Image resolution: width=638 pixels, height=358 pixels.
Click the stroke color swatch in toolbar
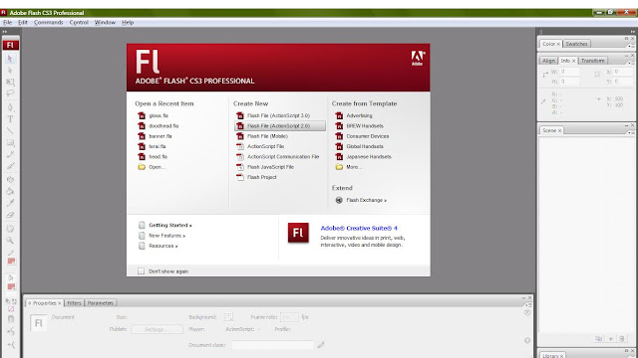point(11,261)
